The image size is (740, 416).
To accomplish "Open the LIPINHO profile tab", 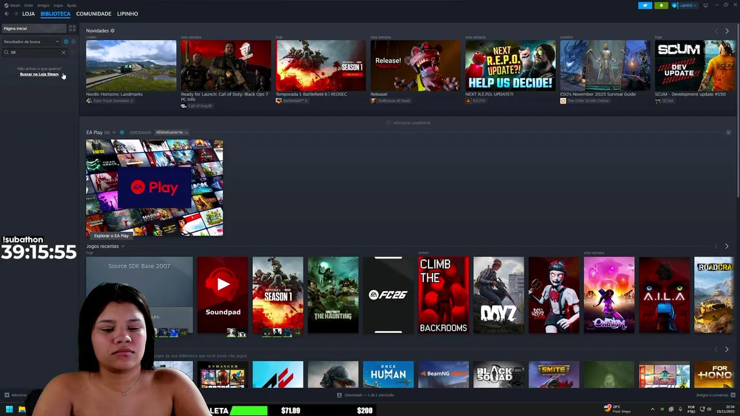I will coord(127,14).
